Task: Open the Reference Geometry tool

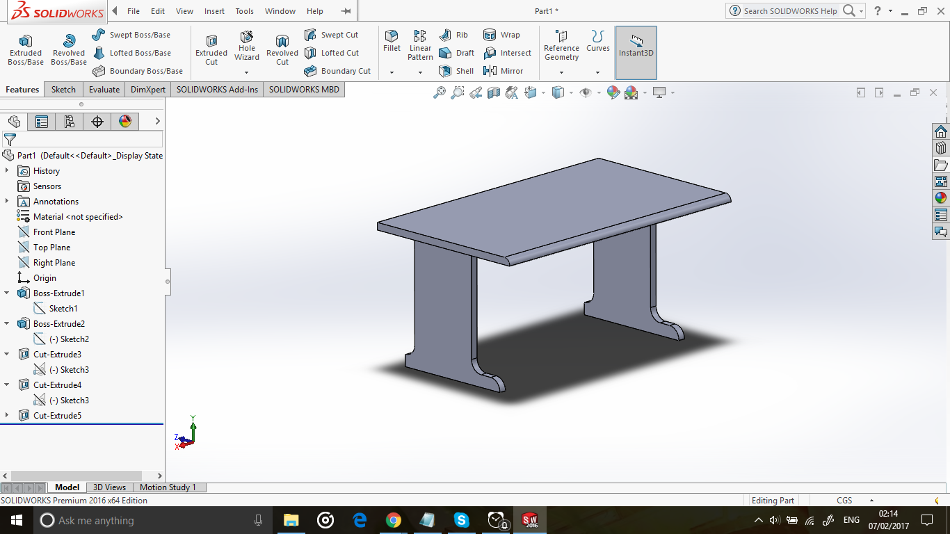Action: (561, 45)
